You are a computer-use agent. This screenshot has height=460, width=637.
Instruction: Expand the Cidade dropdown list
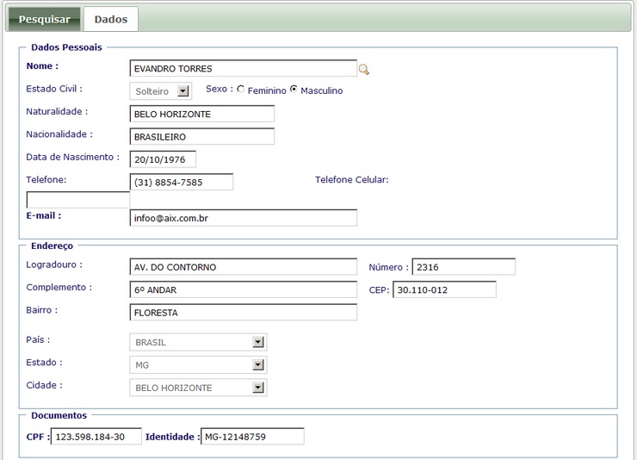coord(257,388)
